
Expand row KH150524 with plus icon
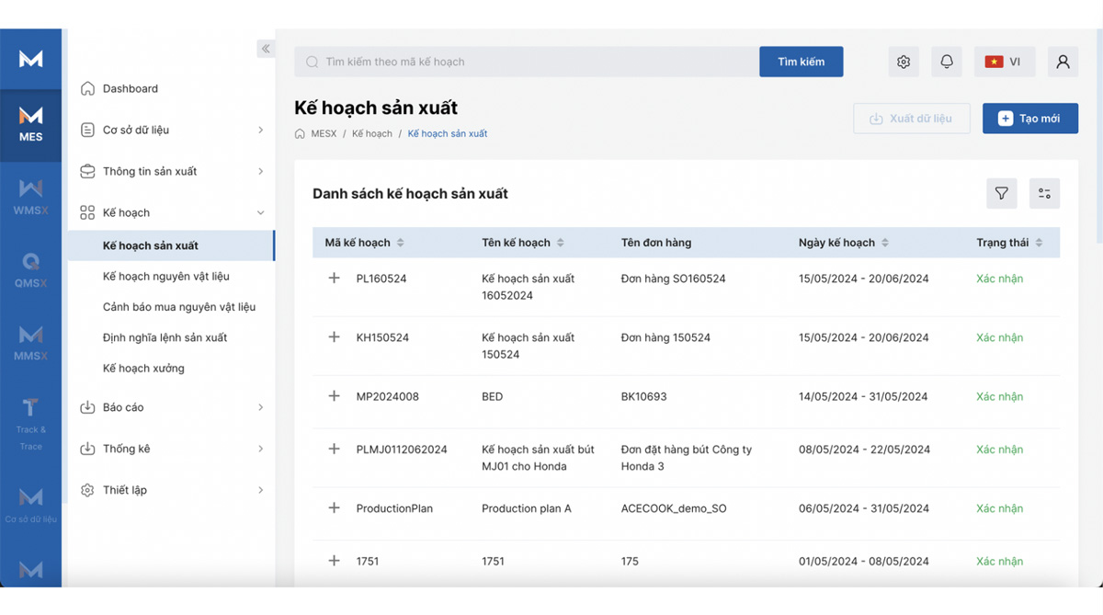334,337
